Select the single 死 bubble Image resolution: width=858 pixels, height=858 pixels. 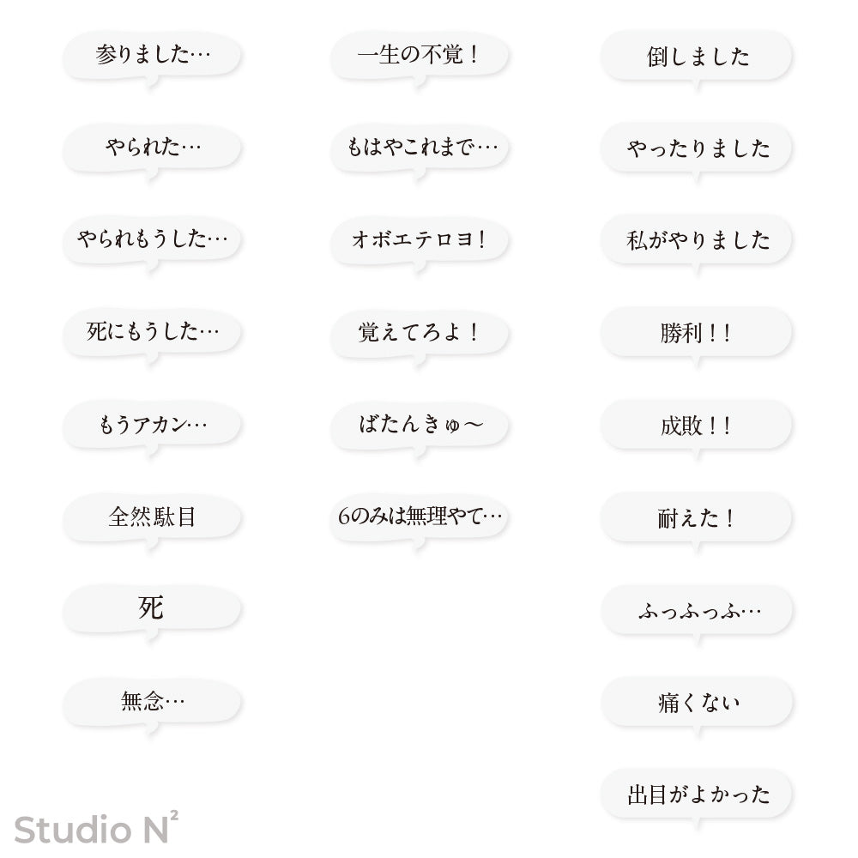click(x=152, y=608)
